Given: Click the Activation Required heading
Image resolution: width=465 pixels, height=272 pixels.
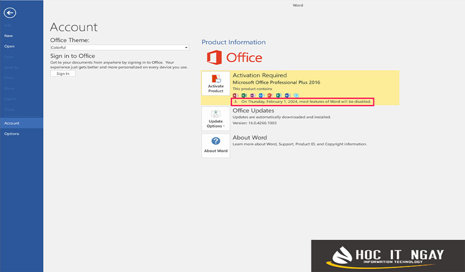Looking at the screenshot, I should [x=260, y=75].
